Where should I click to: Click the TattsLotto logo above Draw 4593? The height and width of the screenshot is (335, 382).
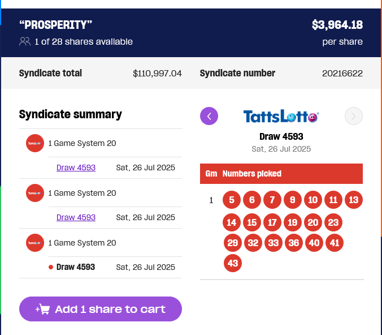coord(281,116)
